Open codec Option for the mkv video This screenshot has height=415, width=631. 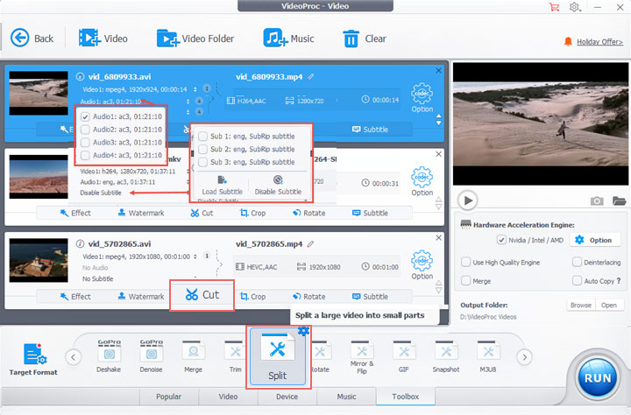(x=422, y=181)
